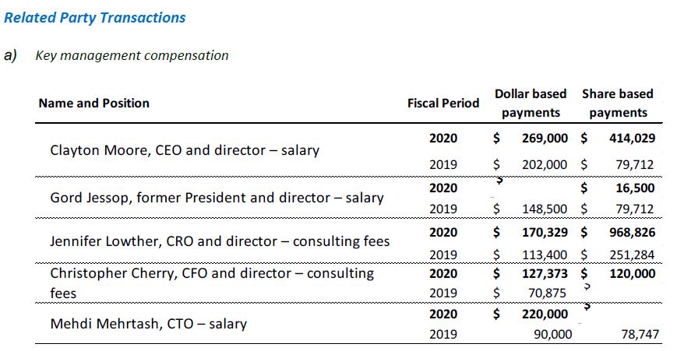The width and height of the screenshot is (684, 351).
Task: Click the Fiscal Period column header
Action: (443, 103)
